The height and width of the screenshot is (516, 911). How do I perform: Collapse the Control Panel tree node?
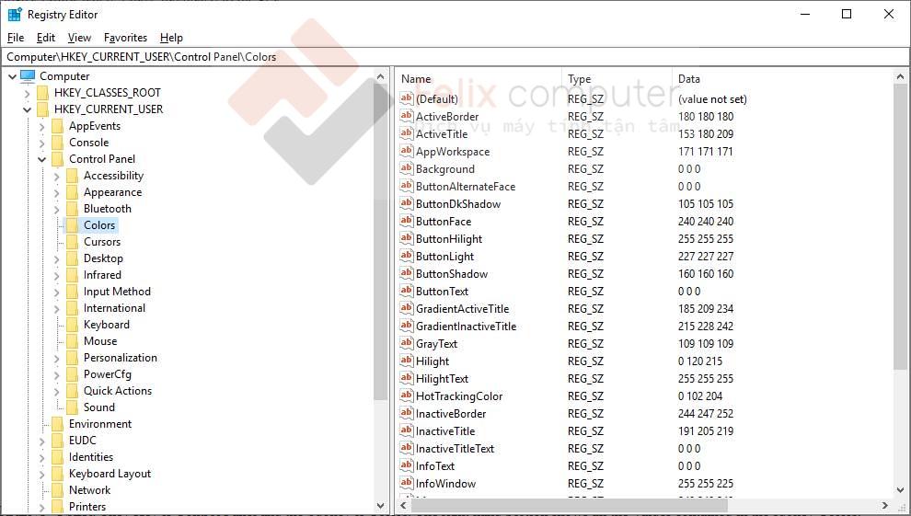41,159
